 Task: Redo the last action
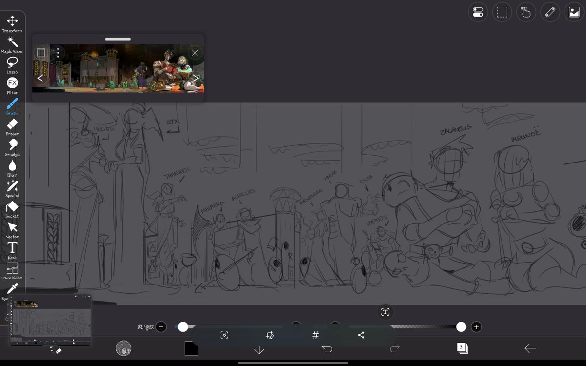click(x=395, y=348)
